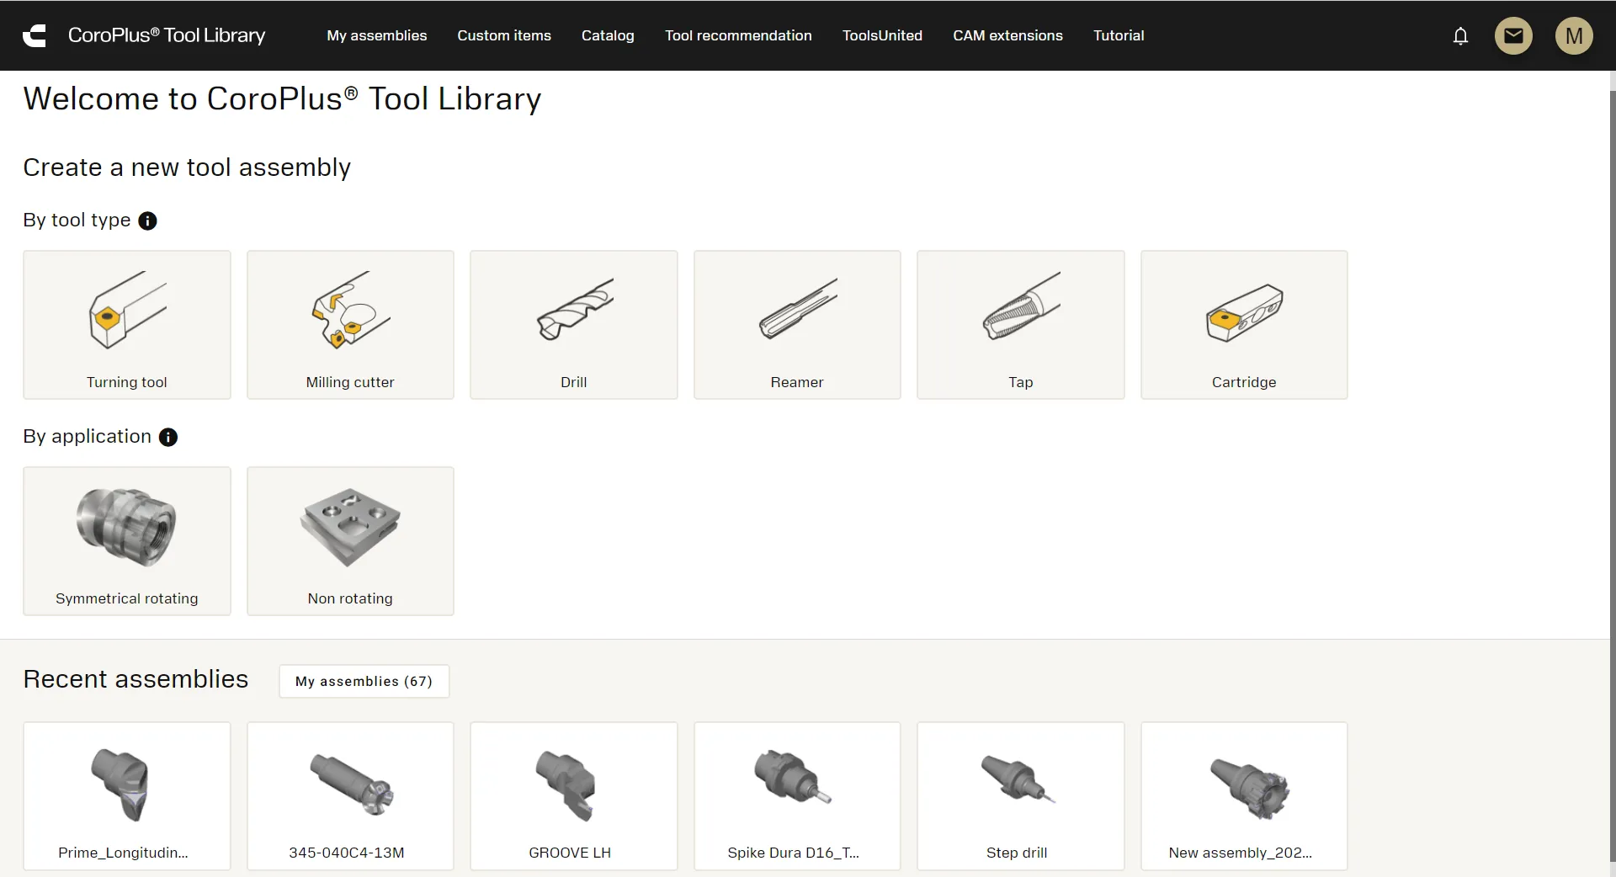Viewport: 1616px width, 877px height.
Task: Create a Cartridge tool assembly
Action: pyautogui.click(x=1243, y=325)
